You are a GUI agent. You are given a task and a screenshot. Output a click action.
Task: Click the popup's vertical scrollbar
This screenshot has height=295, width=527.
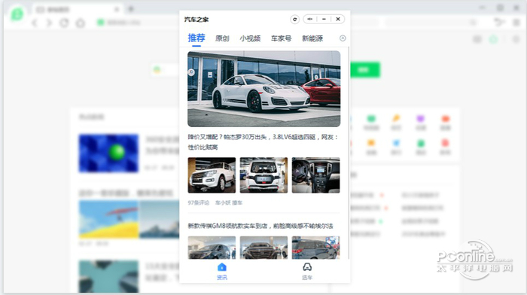coord(349,153)
